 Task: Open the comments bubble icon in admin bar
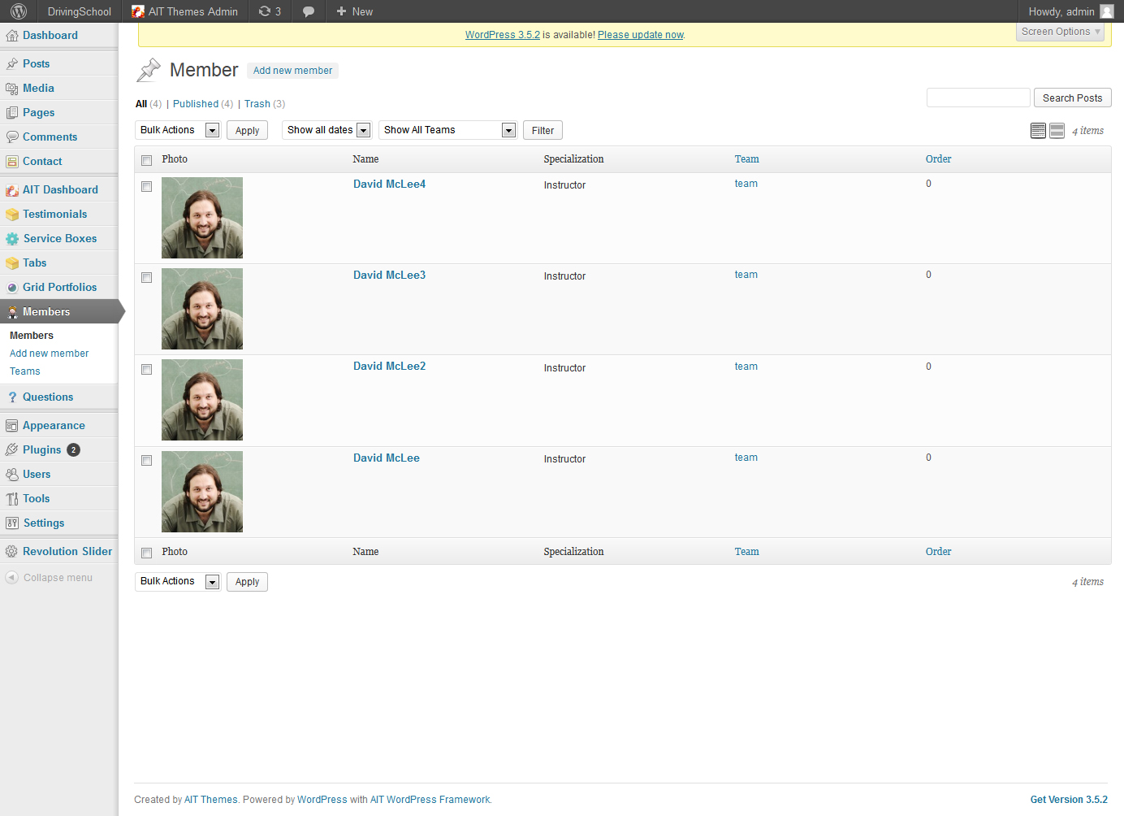[309, 11]
